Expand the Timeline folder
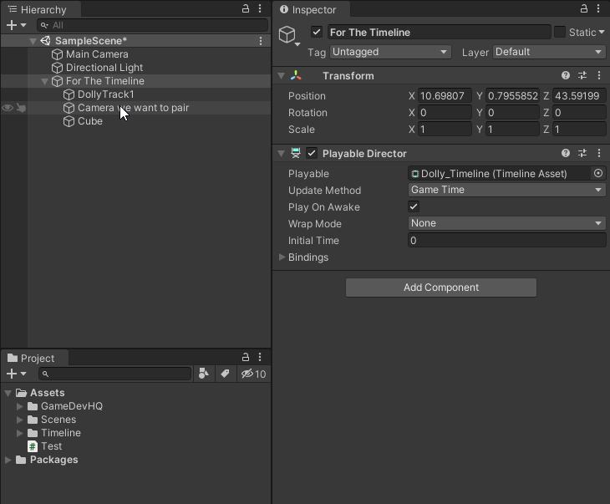Screen dimensions: 610x504 pos(20,433)
